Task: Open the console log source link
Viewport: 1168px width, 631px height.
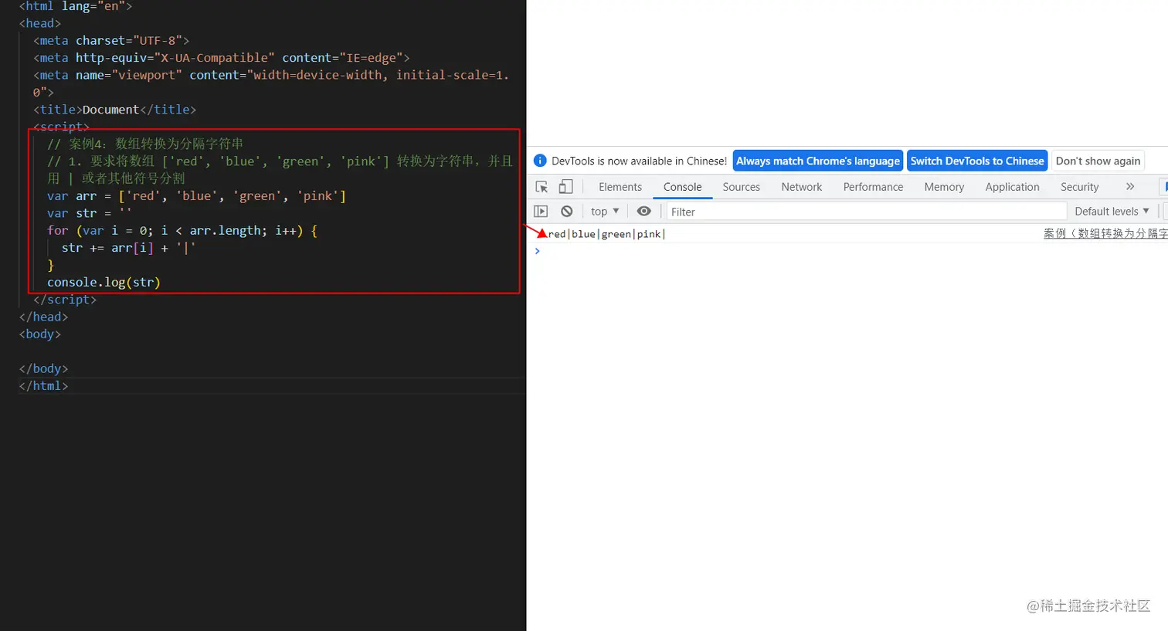Action: point(1105,233)
